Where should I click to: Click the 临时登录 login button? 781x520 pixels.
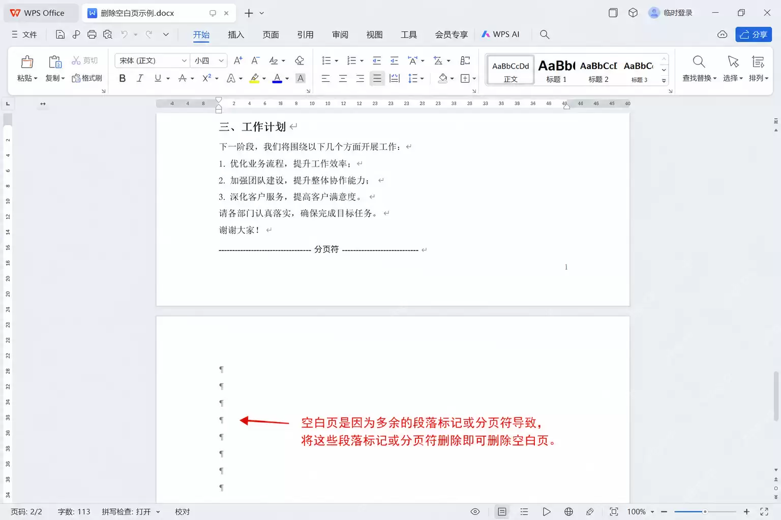click(671, 13)
